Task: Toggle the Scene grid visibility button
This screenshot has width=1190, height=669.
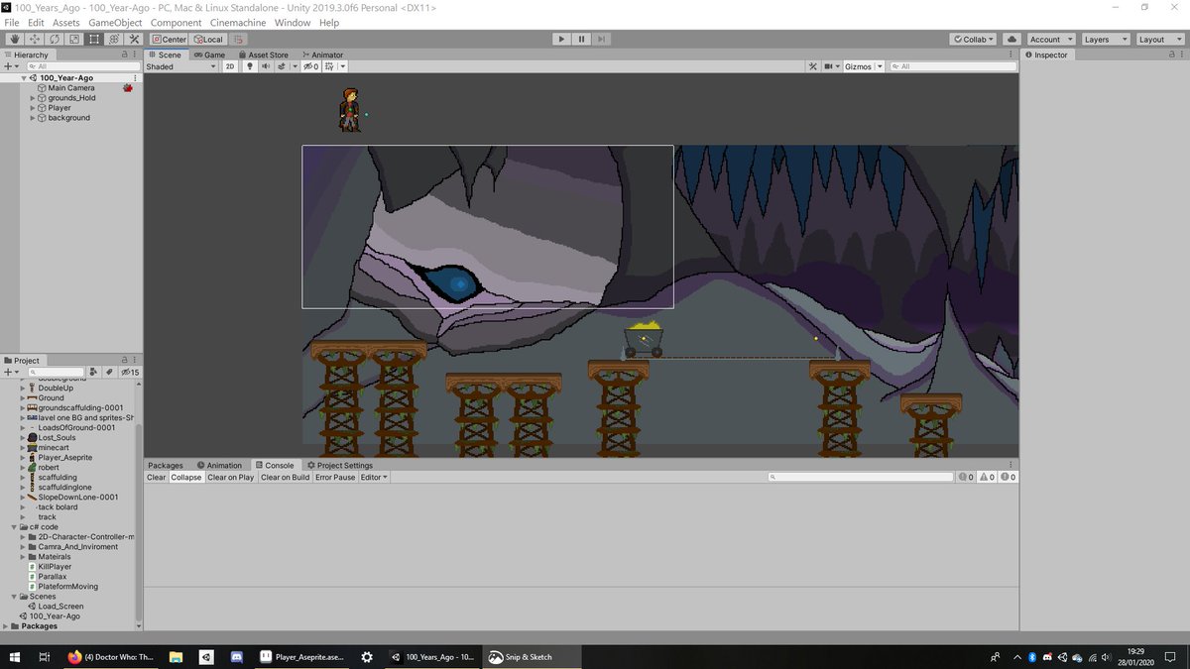Action: tap(329, 66)
